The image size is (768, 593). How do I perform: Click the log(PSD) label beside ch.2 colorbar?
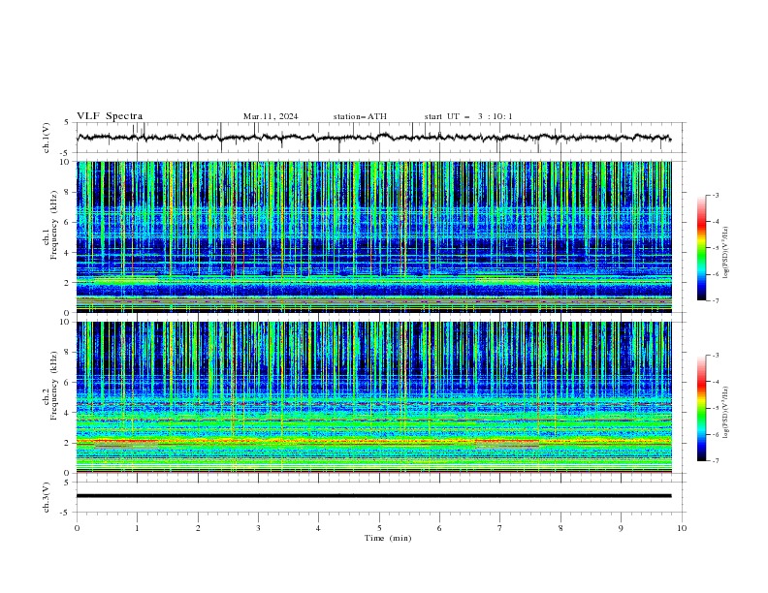point(725,413)
